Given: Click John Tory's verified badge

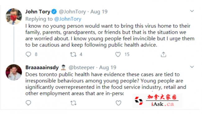Looking at the screenshot, I should pyautogui.click(x=54, y=12).
